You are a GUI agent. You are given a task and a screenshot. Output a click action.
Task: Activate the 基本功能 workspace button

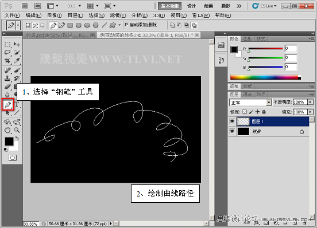[x=169, y=6]
